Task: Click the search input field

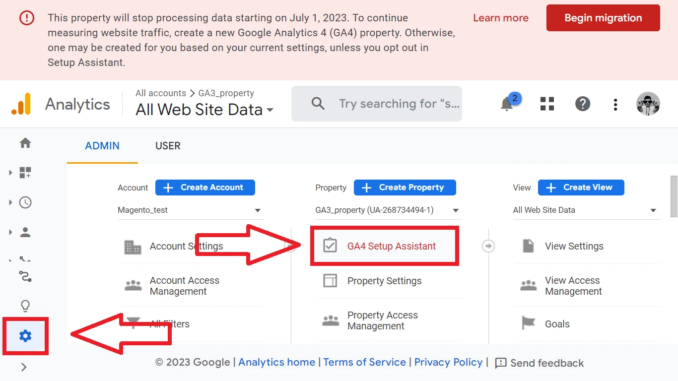Action: [x=397, y=104]
